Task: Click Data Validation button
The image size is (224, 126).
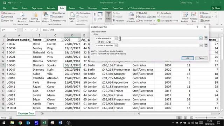Action: [x=146, y=21]
